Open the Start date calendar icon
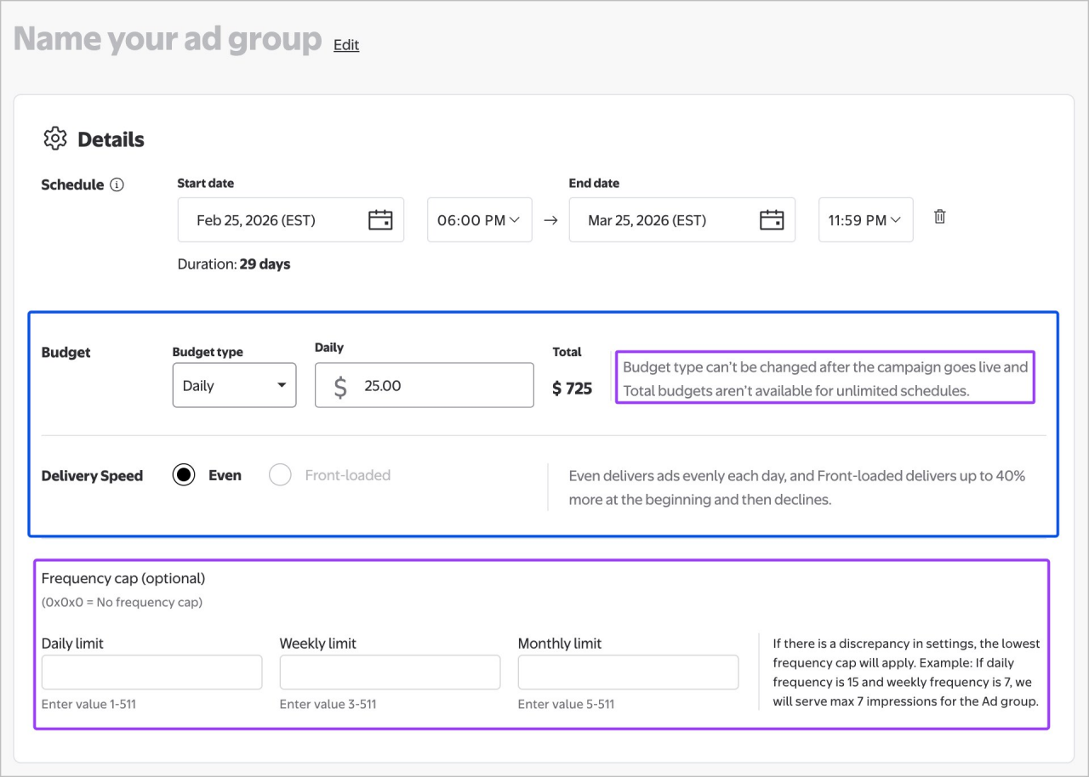Viewport: 1089px width, 777px height. click(x=380, y=220)
